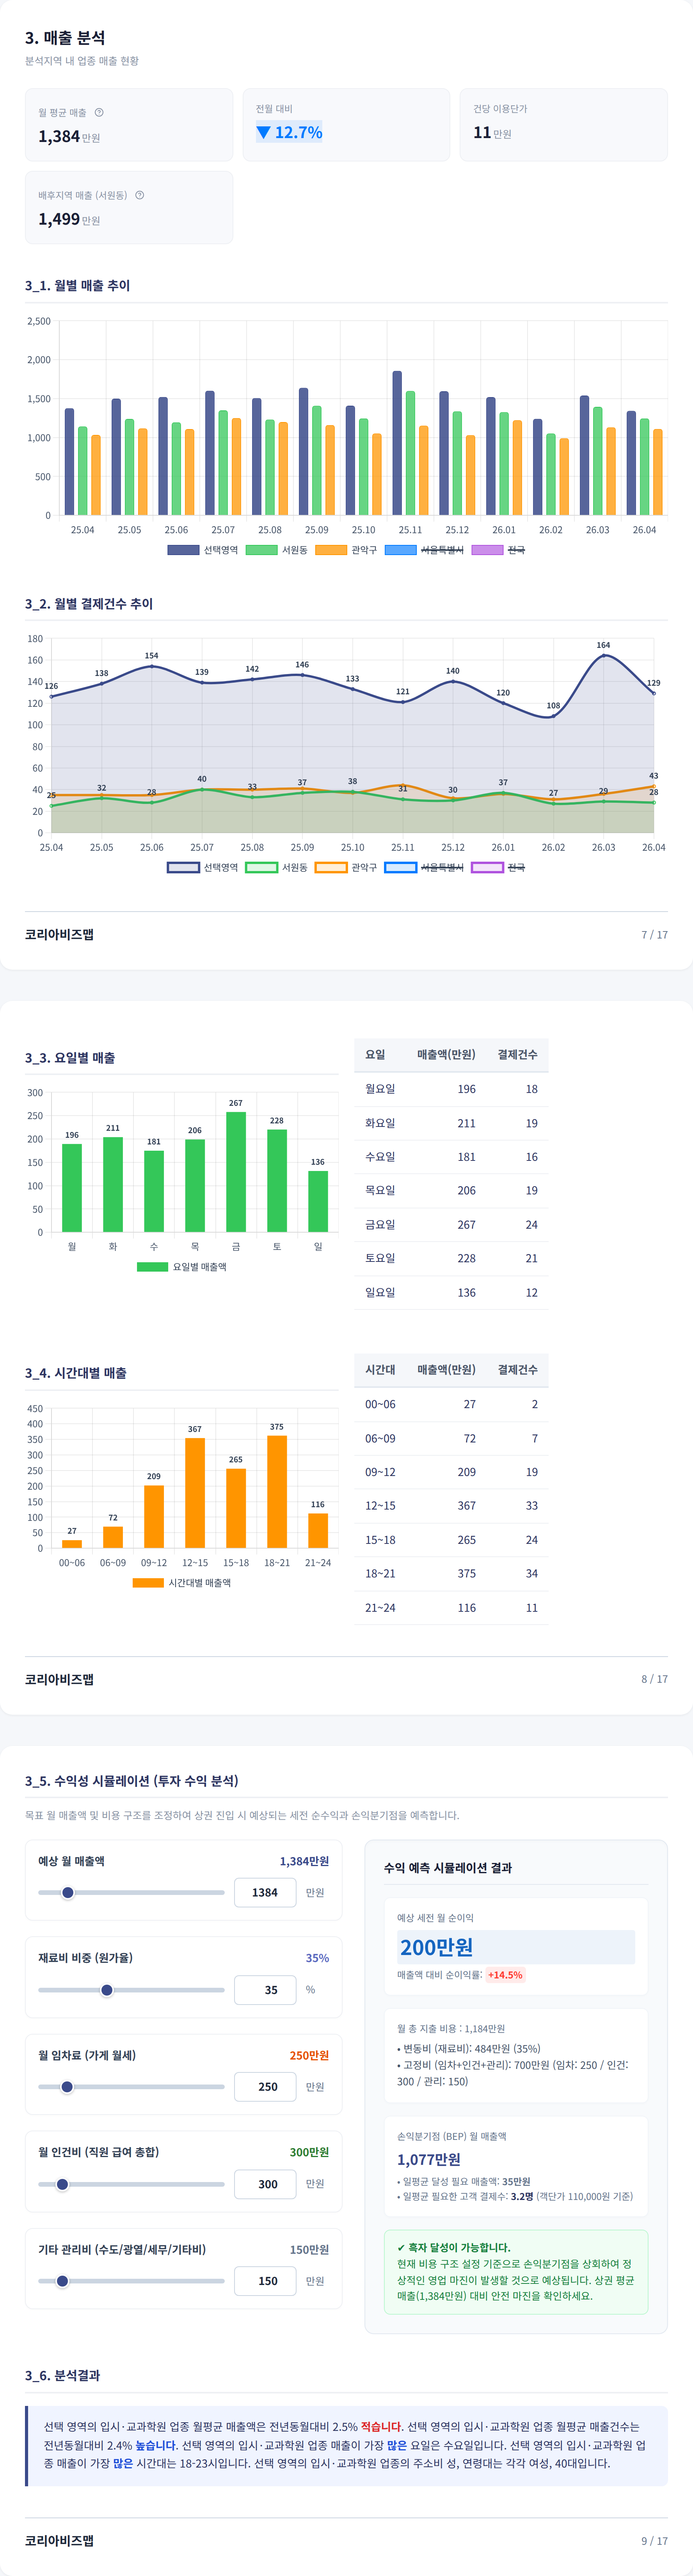Click the 200만원 estimated net profit value

point(437,1947)
